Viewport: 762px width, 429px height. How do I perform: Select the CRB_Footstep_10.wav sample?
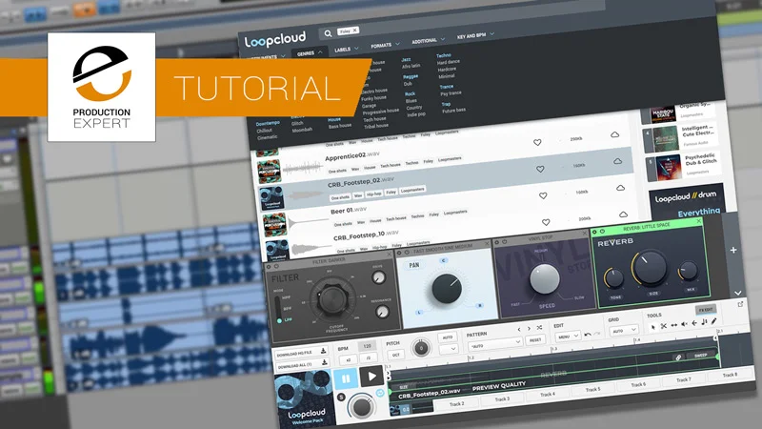coord(366,235)
